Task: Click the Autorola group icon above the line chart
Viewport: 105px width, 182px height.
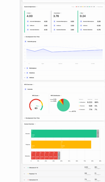Action: click(25, 42)
